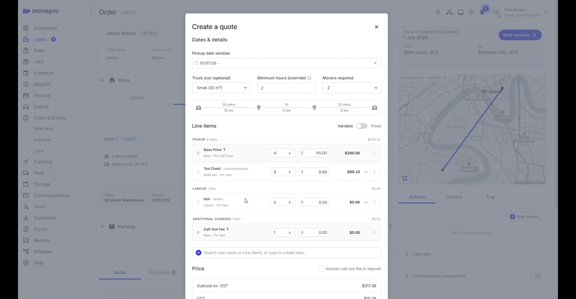This screenshot has height=299, width=576.
Task: Expand the map to fullscreen
Action: click(x=405, y=179)
